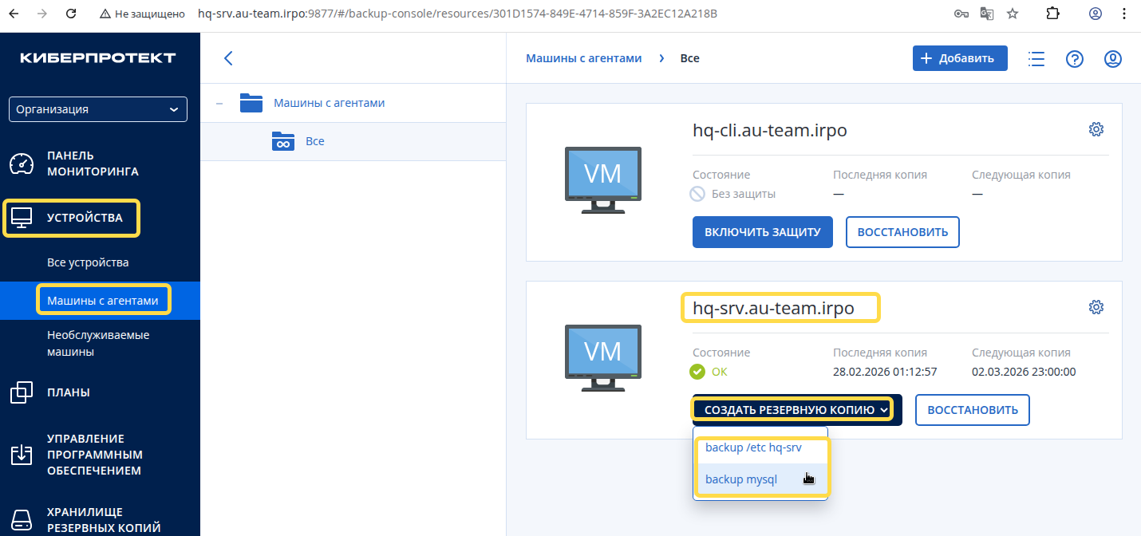Viewport: 1141px width, 536px height.
Task: Click ВОССТАНОВИТЬ for hq-cli.au-team.irpo
Action: (x=902, y=232)
